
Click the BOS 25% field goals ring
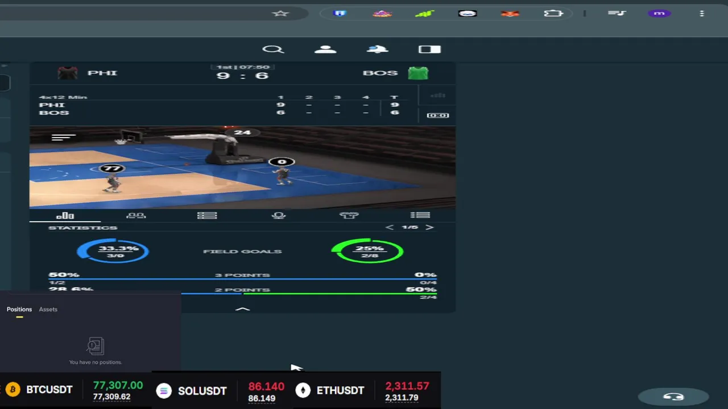[367, 251]
